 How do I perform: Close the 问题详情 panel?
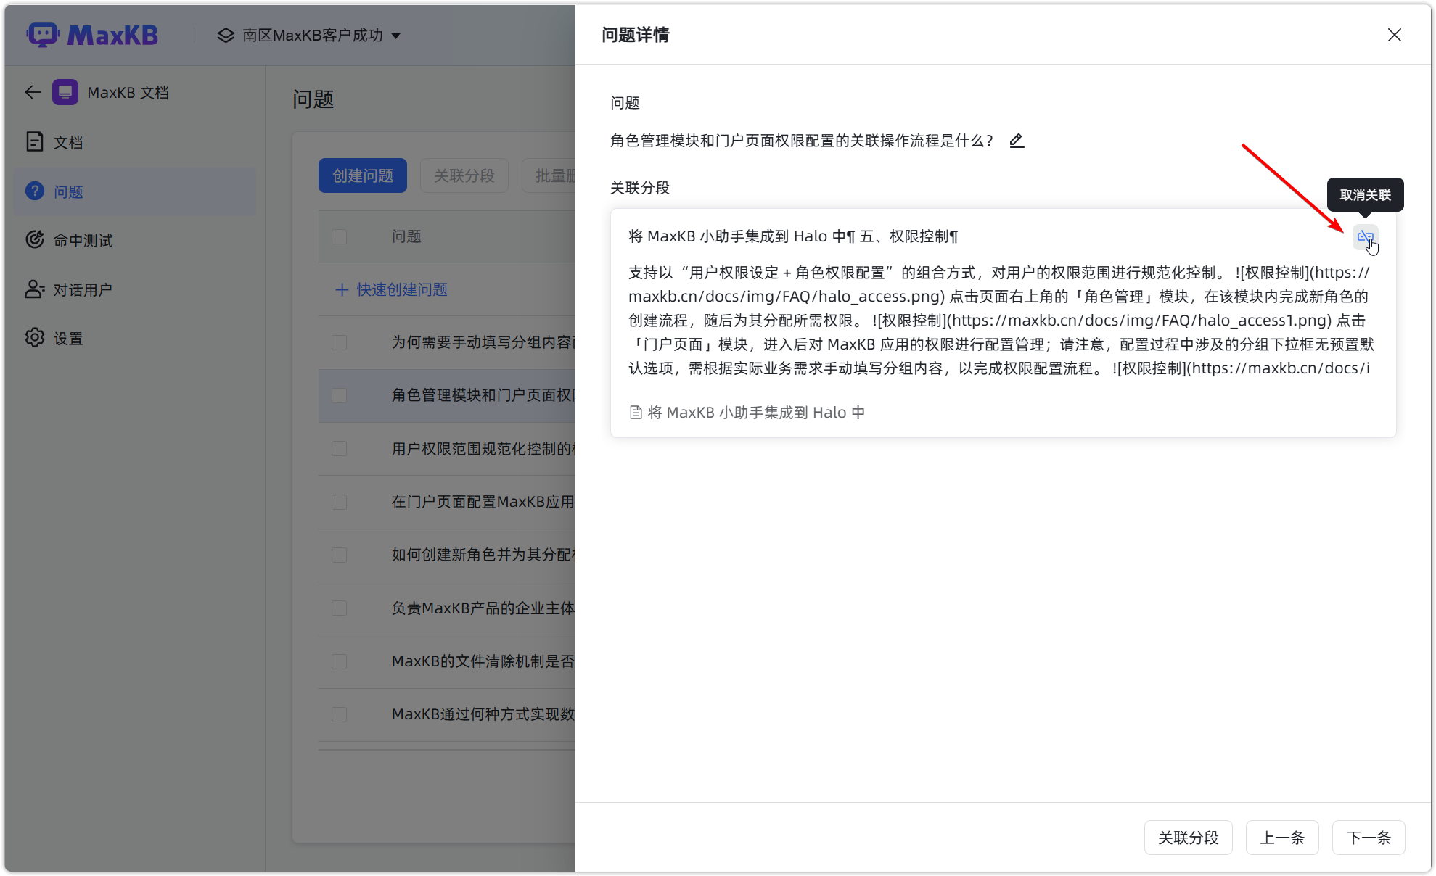coord(1394,34)
